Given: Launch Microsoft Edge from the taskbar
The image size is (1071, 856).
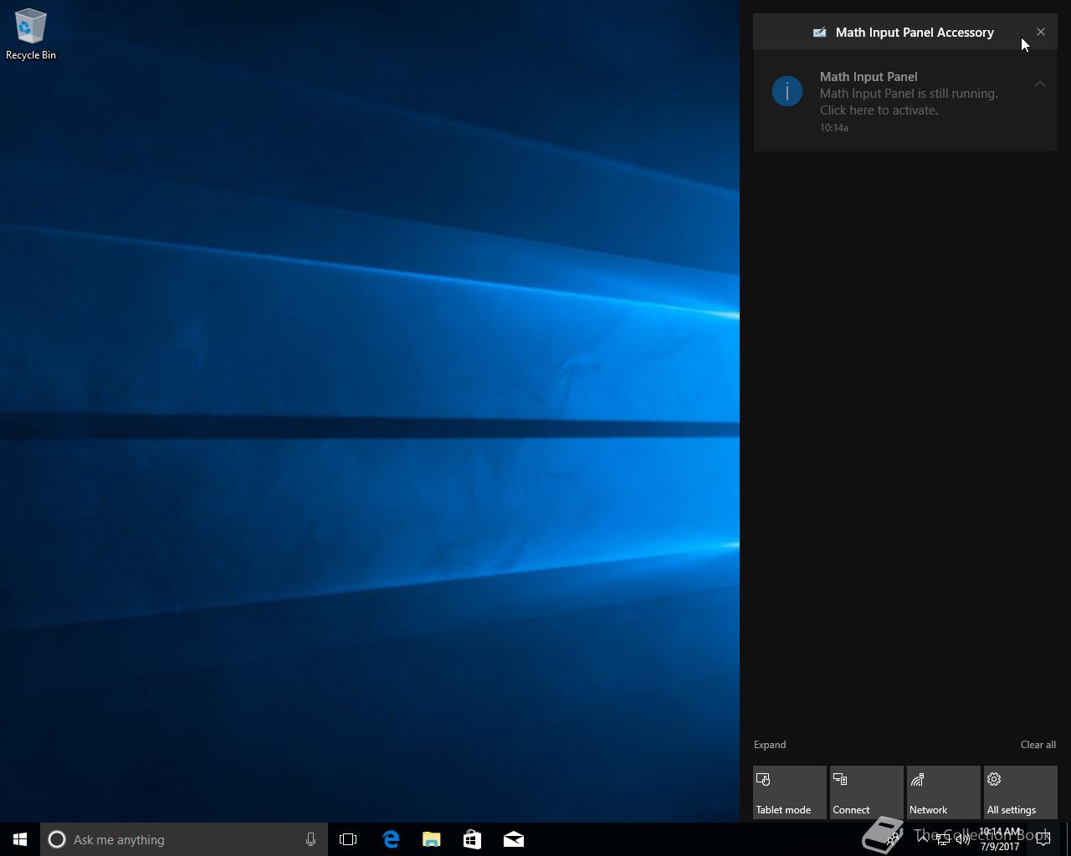Looking at the screenshot, I should click(391, 839).
